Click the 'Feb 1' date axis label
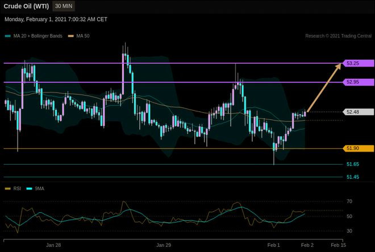375x252 pixels. pyautogui.click(x=274, y=245)
